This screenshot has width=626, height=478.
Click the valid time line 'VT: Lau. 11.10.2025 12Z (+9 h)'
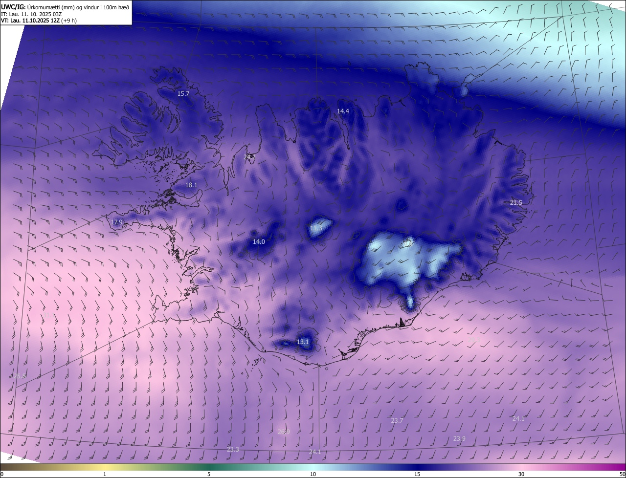tap(39, 21)
